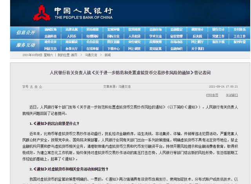Click heading 1.《通知》的出台背景是什么?

[x=54, y=124]
